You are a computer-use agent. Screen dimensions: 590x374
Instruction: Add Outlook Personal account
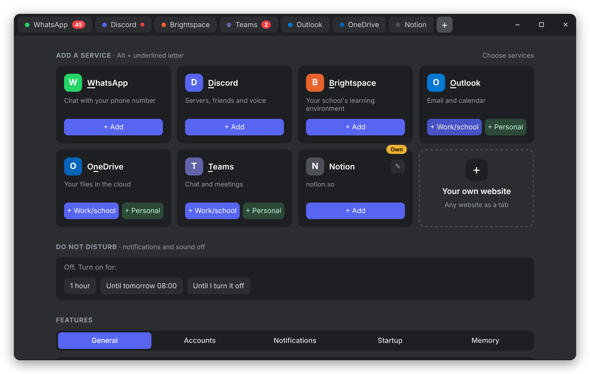pos(506,127)
